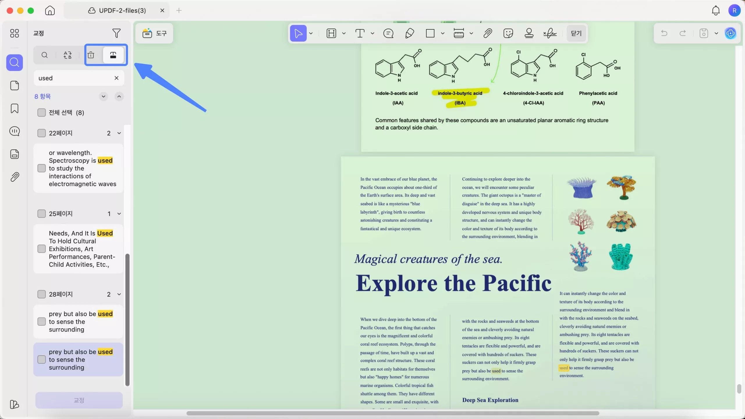Open the search and replace icon
The height and width of the screenshot is (419, 745).
tap(68, 55)
